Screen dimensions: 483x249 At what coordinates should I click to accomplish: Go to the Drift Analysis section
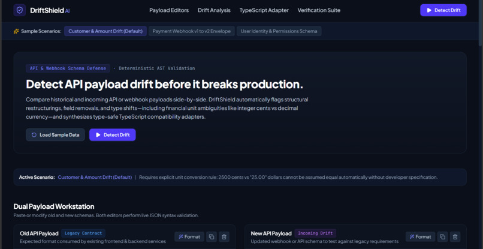[214, 10]
